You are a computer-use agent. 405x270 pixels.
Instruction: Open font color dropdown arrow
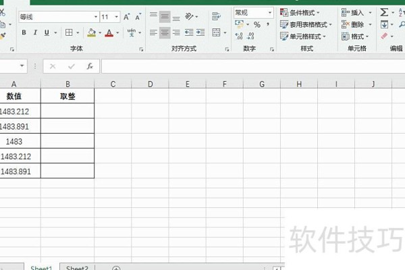[x=117, y=33]
